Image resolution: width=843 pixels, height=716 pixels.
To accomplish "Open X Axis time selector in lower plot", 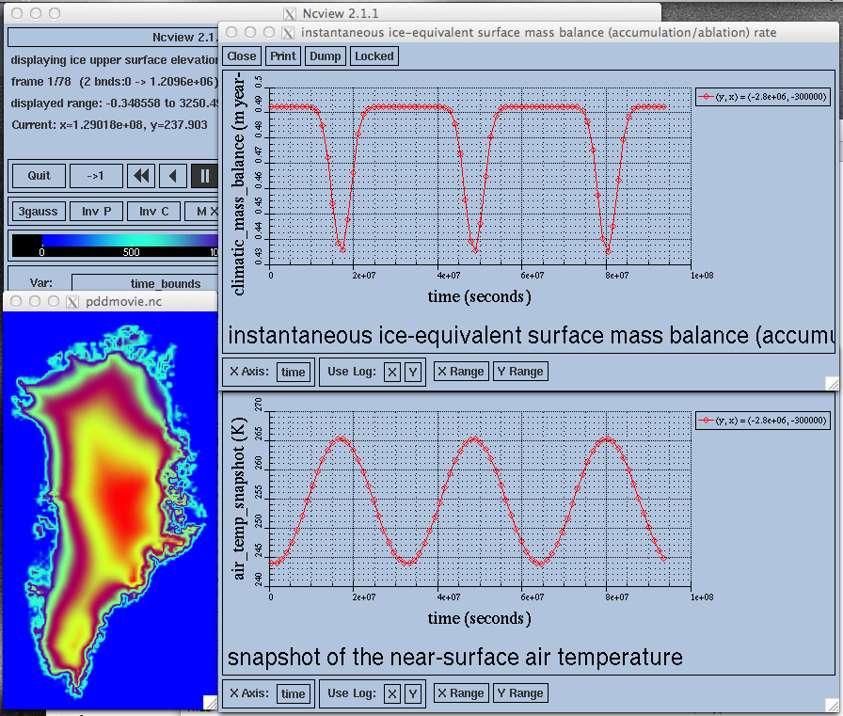I will click(293, 694).
